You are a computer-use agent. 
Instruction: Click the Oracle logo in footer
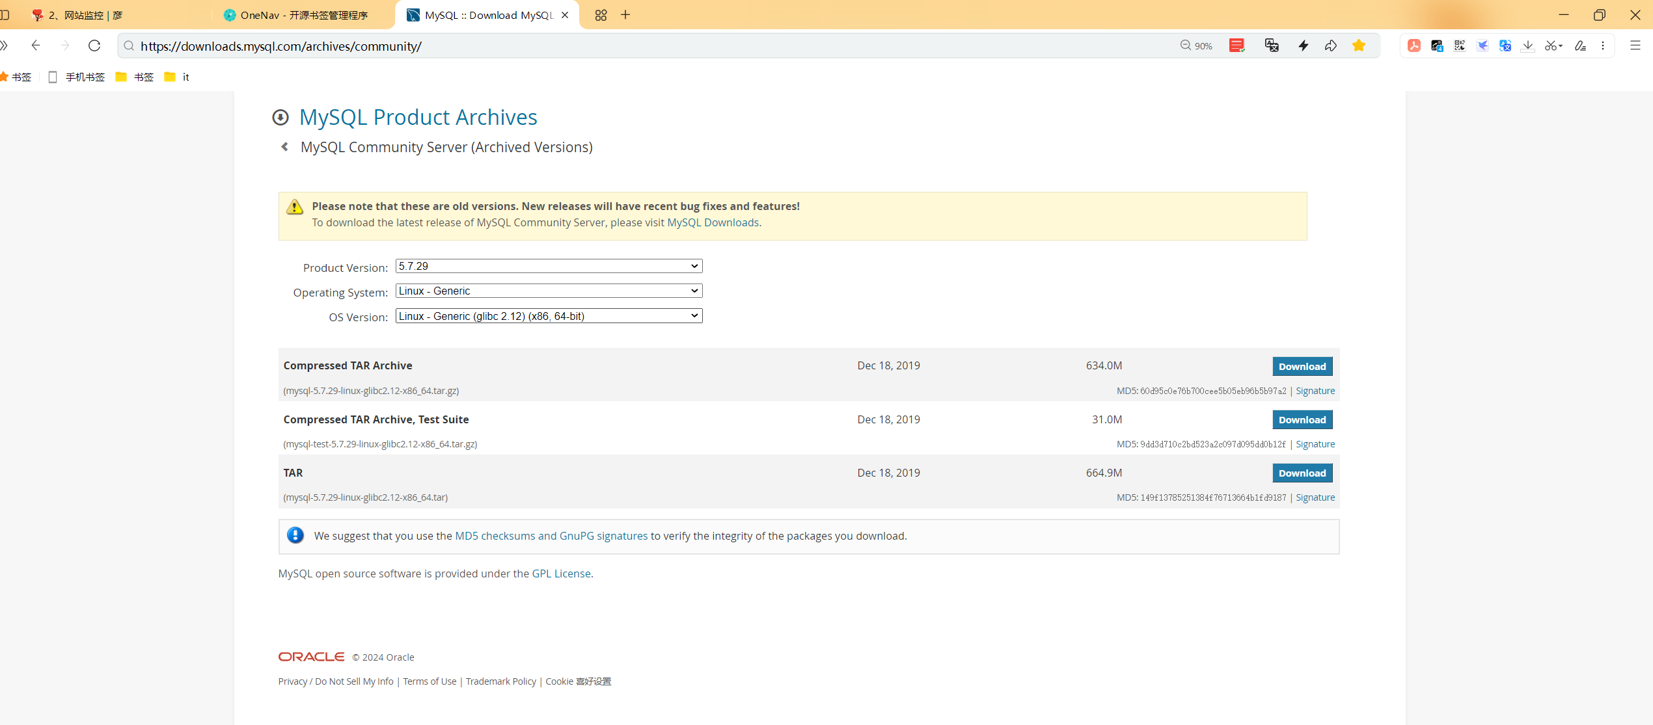(x=311, y=657)
